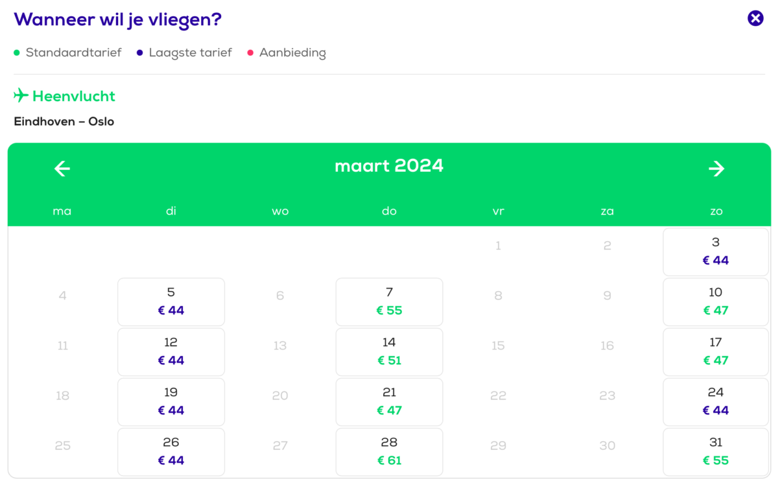
Task: Select March 5 for €44
Action: (x=171, y=302)
